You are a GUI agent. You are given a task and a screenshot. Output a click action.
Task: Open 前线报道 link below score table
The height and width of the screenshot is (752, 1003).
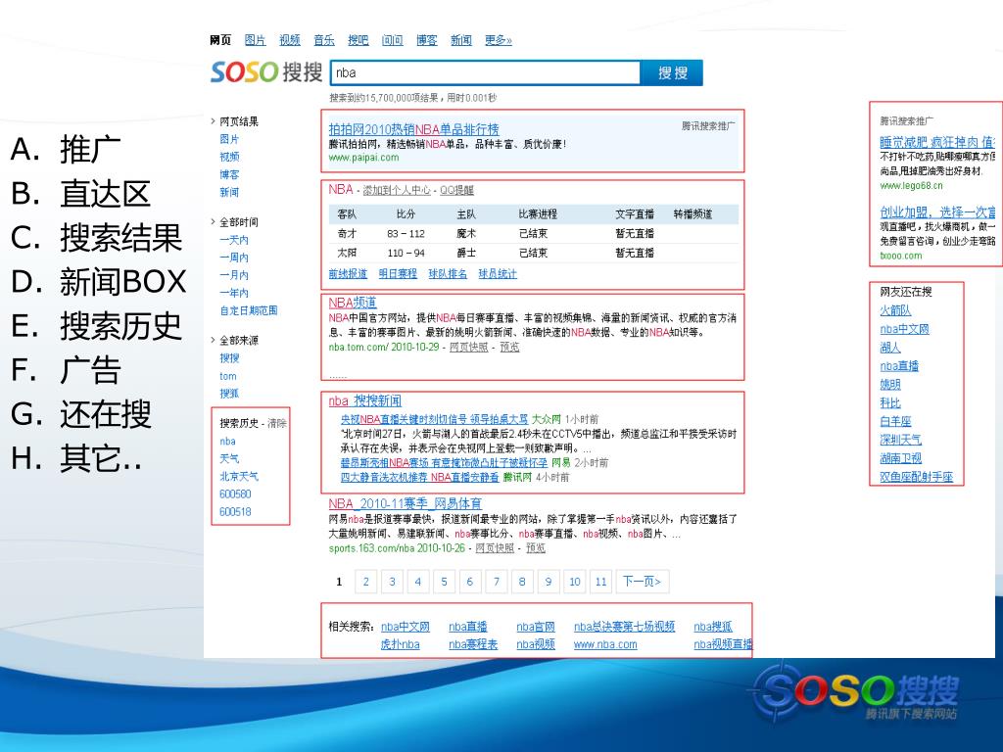pyautogui.click(x=348, y=274)
